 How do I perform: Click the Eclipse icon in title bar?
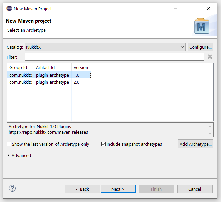(x=9, y=9)
